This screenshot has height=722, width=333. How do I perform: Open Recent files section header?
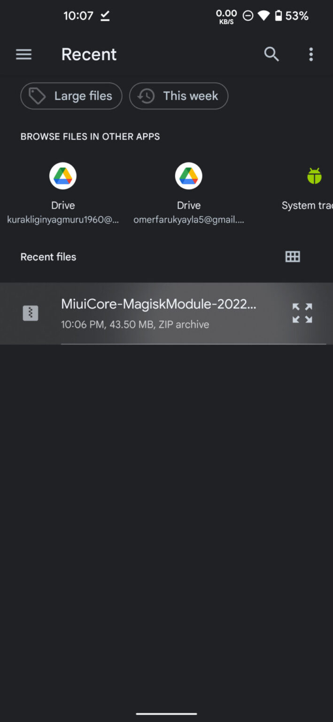48,257
